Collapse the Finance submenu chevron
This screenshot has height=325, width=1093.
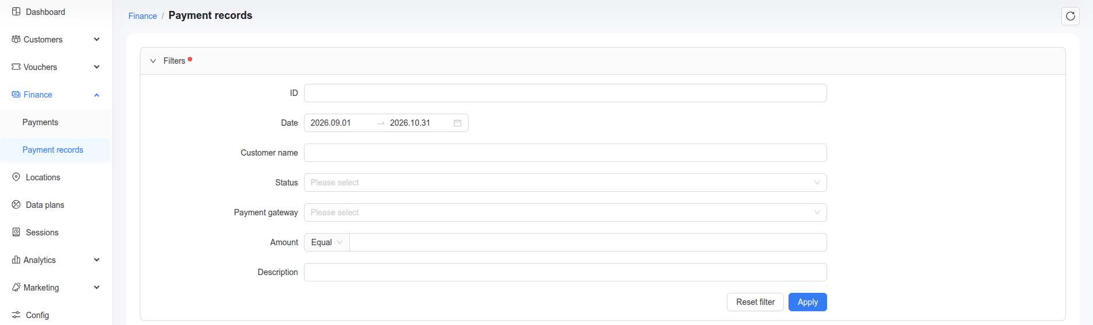[x=97, y=95]
